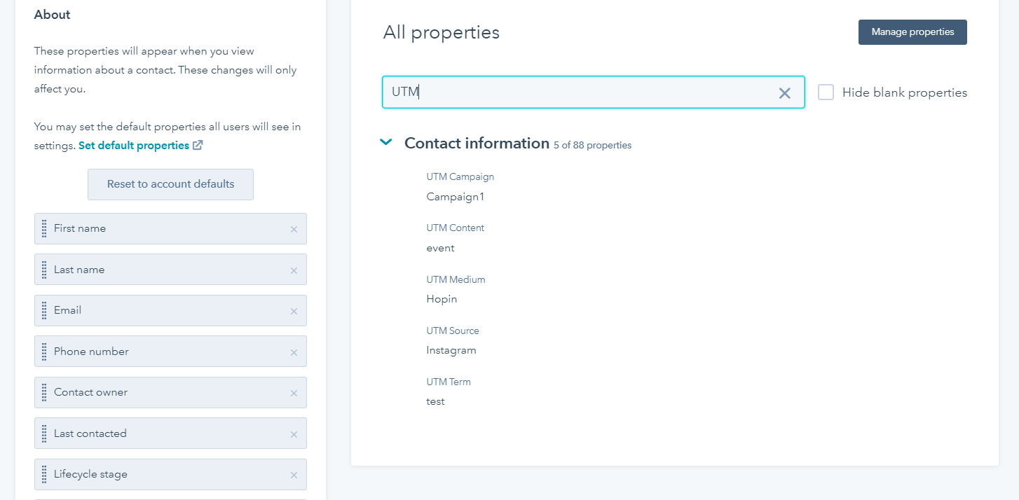Click the First name drag handle icon

[x=44, y=228]
